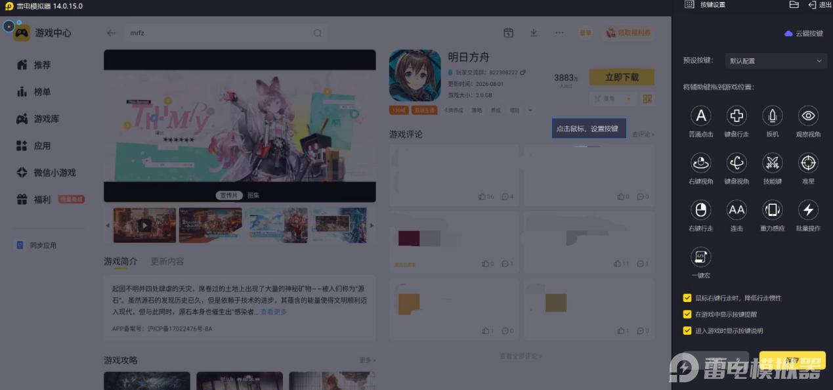Viewport: 833px width, 390px height.
Task: Switch to the 游戏简介 tab
Action: click(121, 261)
